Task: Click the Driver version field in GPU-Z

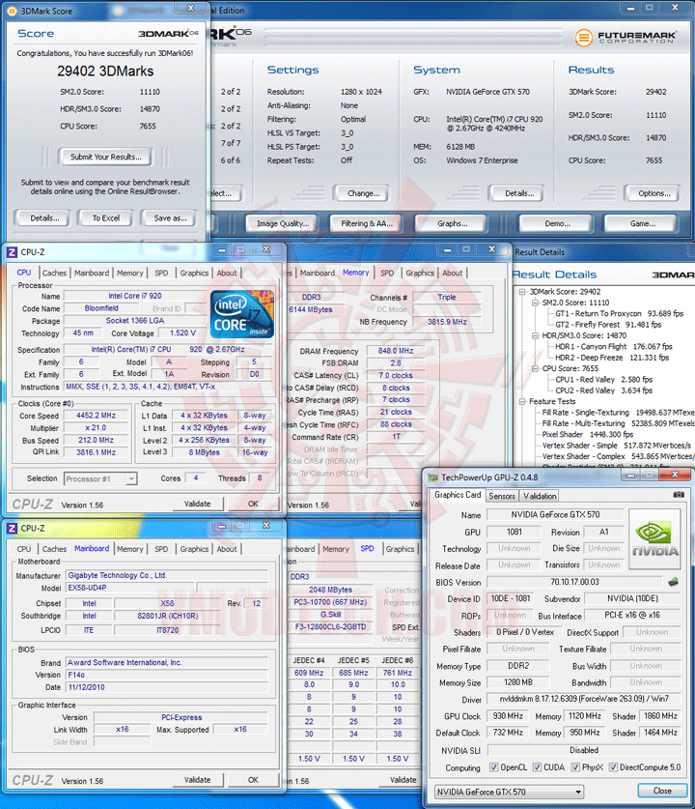Action: point(584,699)
